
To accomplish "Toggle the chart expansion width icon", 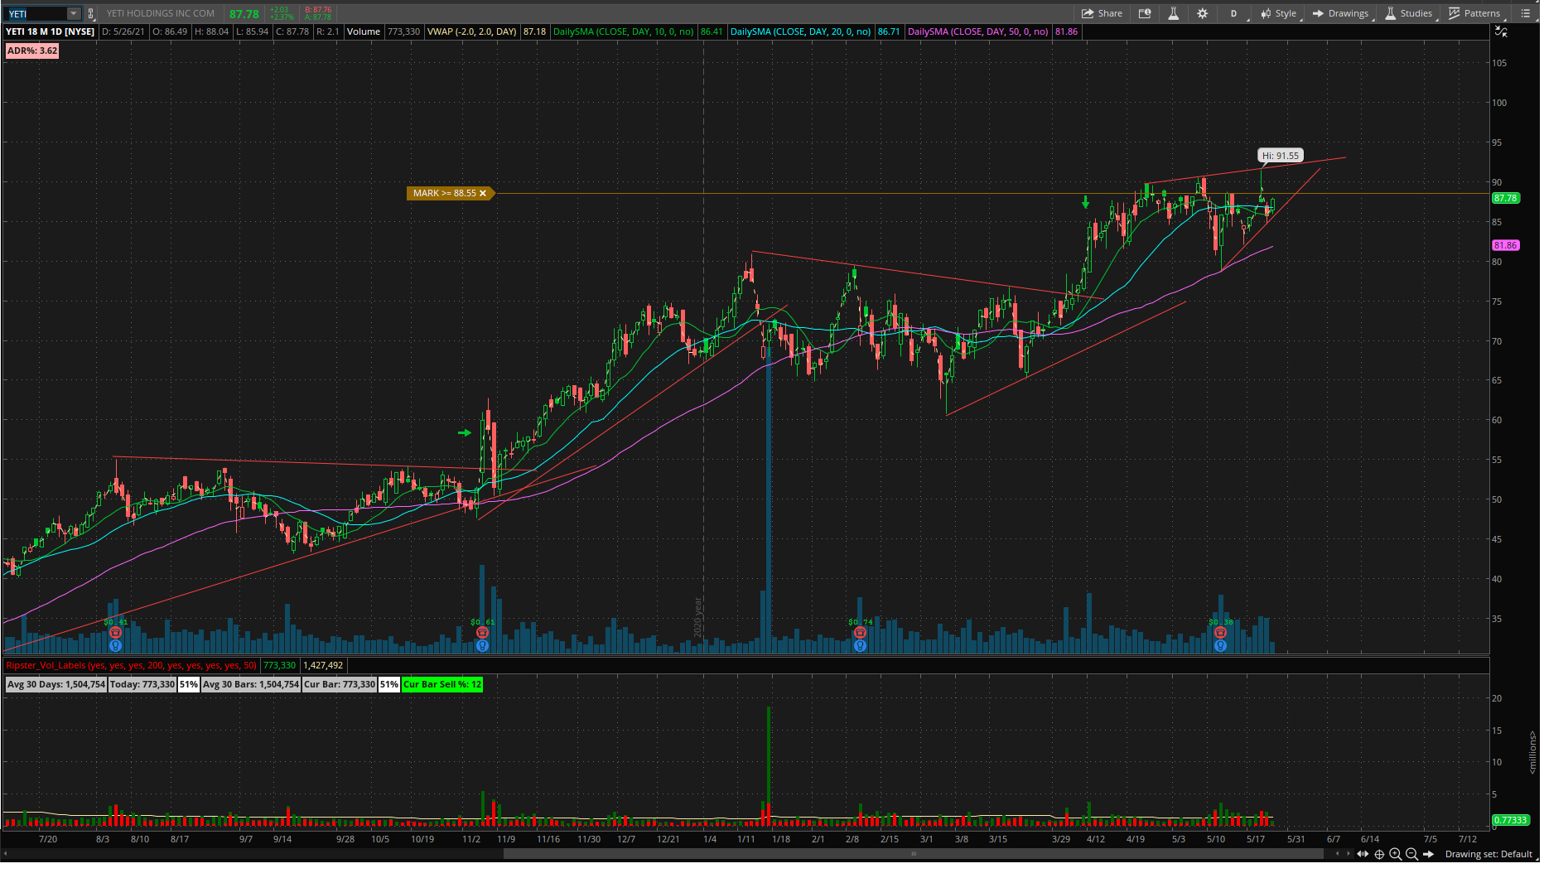I will click(x=1363, y=854).
